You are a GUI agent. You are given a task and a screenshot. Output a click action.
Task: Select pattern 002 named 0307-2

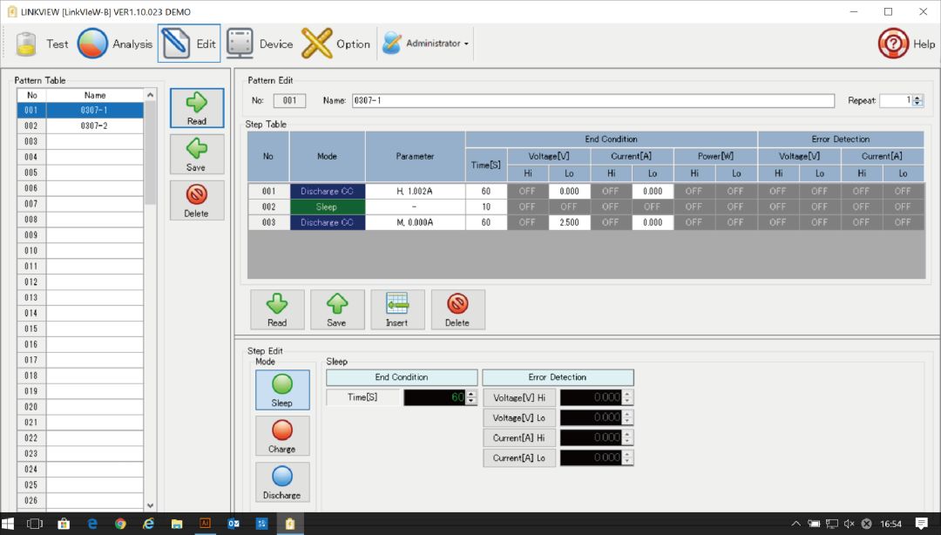click(x=80, y=126)
